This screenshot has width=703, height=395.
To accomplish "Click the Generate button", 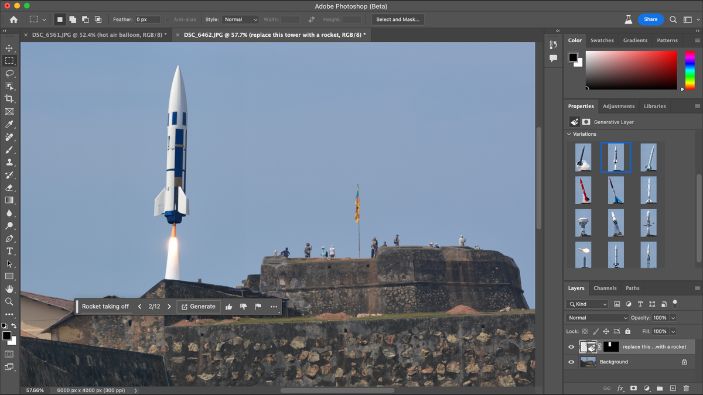I will [198, 307].
